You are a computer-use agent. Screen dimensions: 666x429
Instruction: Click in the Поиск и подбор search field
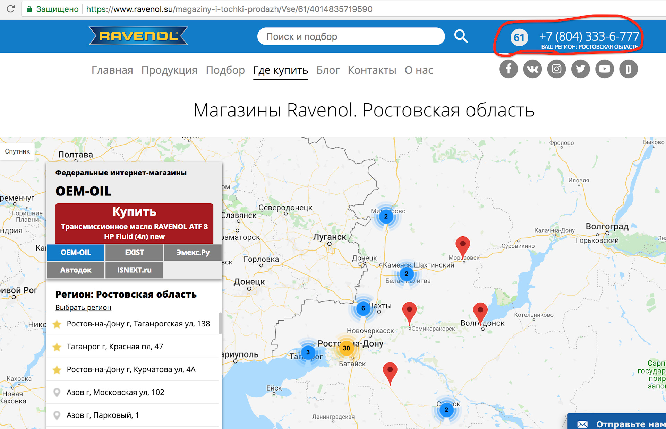(x=351, y=36)
